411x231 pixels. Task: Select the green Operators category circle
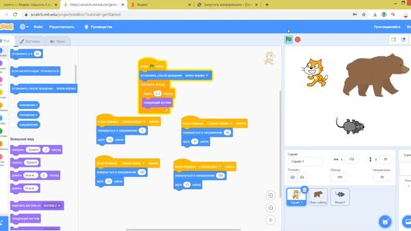[x=1, y=130]
